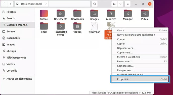Choose Renommer… from the context menu
The image size is (173, 95).
(x=140, y=62)
